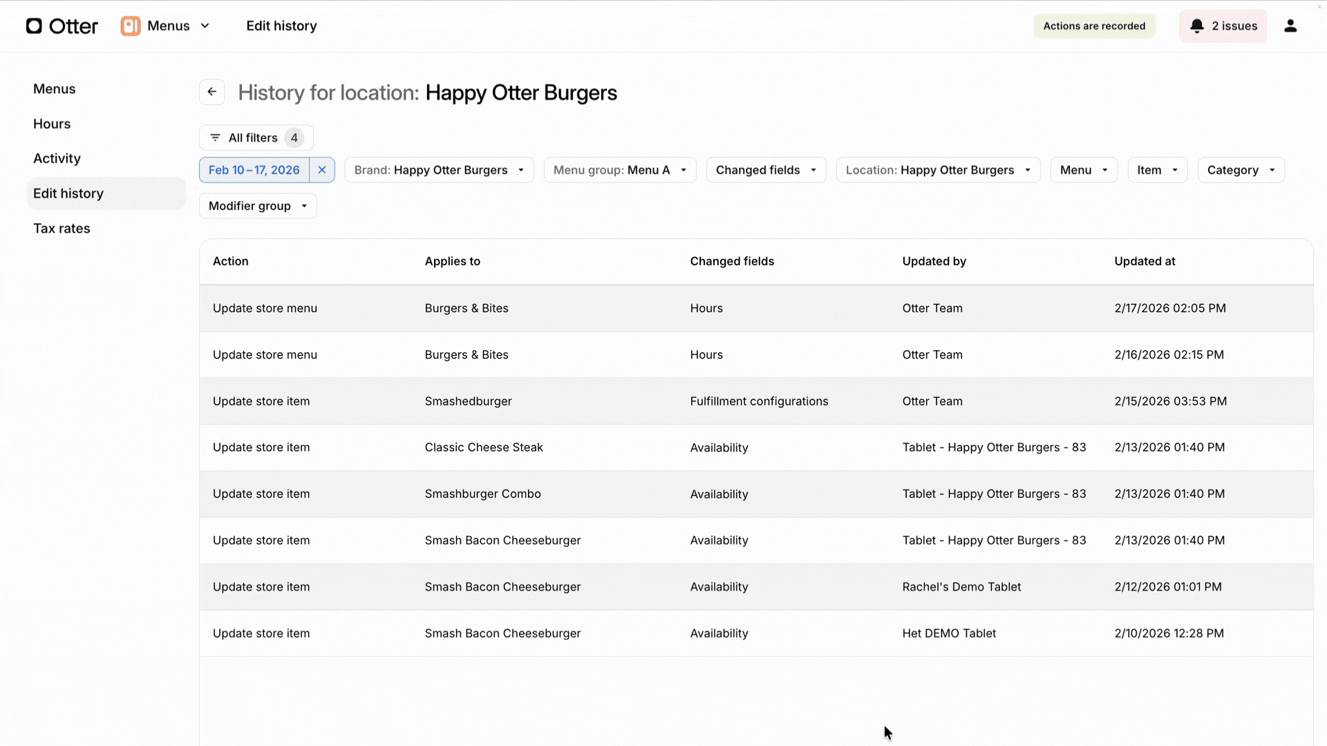The height and width of the screenshot is (746, 1327).
Task: Expand the Modifier group dropdown
Action: click(x=256, y=205)
